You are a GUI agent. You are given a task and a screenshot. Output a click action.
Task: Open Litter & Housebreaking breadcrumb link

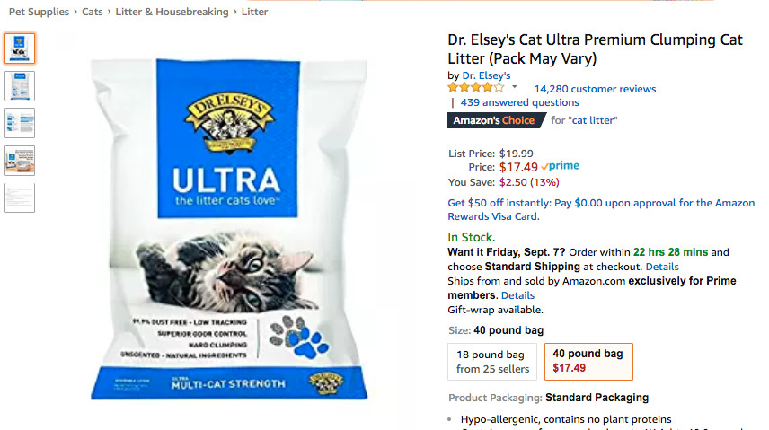coord(172,12)
